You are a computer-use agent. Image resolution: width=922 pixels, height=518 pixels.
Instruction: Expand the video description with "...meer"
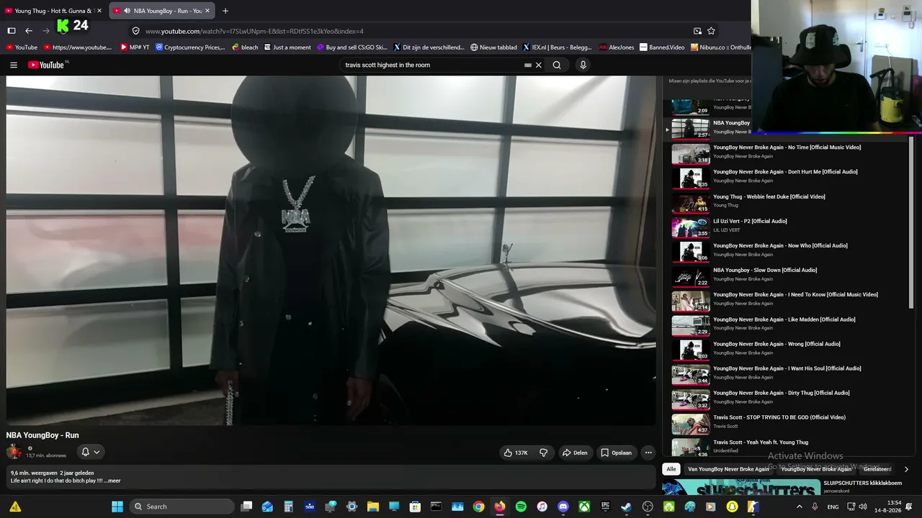[112, 481]
